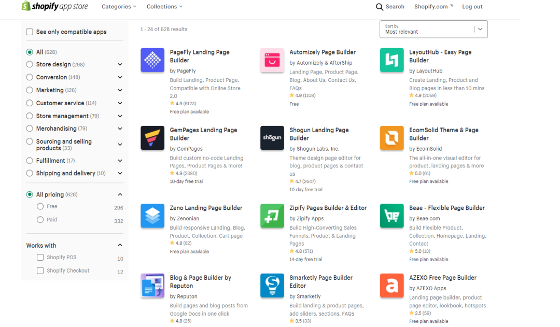Select the Paid pricing radio button
560x327 pixels.
(40, 220)
